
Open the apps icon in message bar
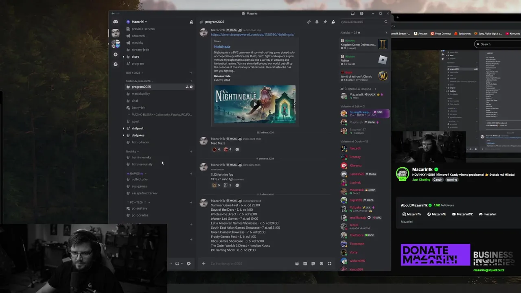tap(330, 263)
